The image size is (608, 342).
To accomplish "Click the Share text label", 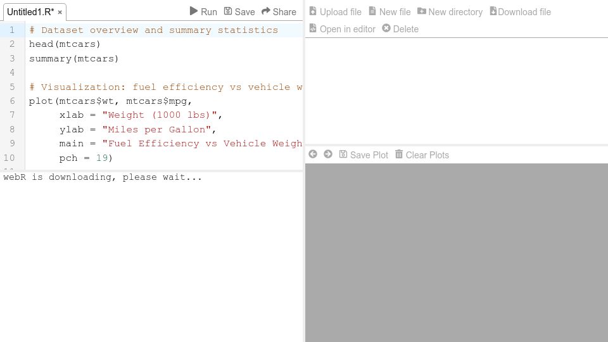I will point(284,12).
